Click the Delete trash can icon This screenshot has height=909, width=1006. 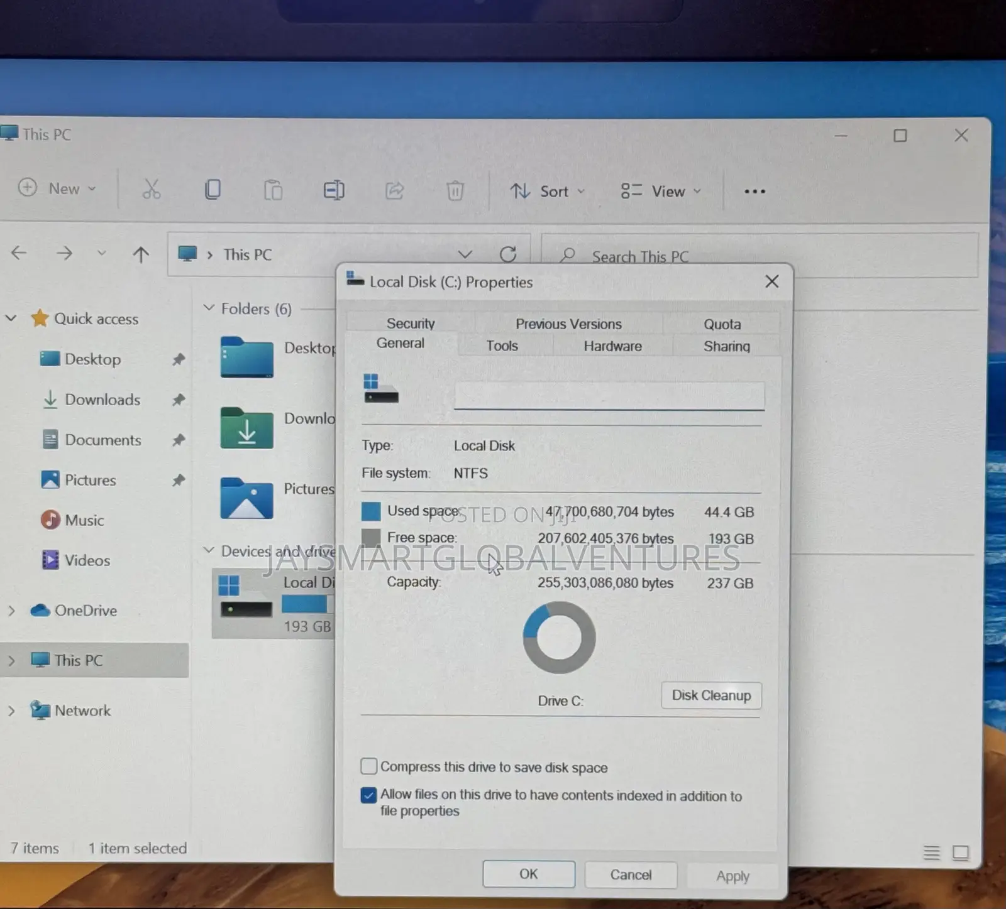point(455,190)
